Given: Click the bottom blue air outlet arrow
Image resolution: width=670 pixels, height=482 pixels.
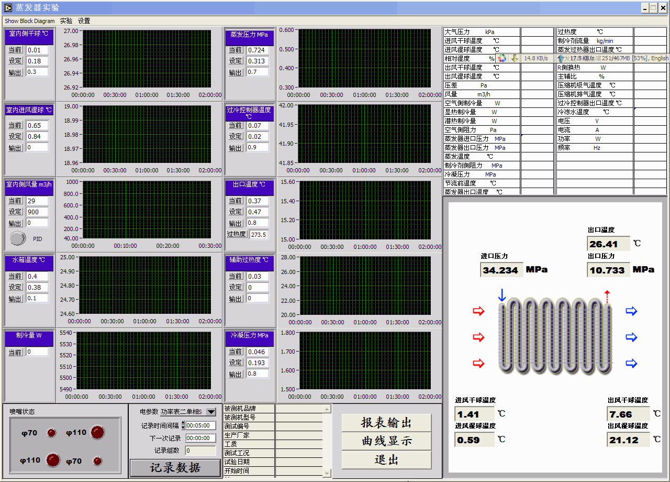Looking at the screenshot, I should pyautogui.click(x=631, y=363).
